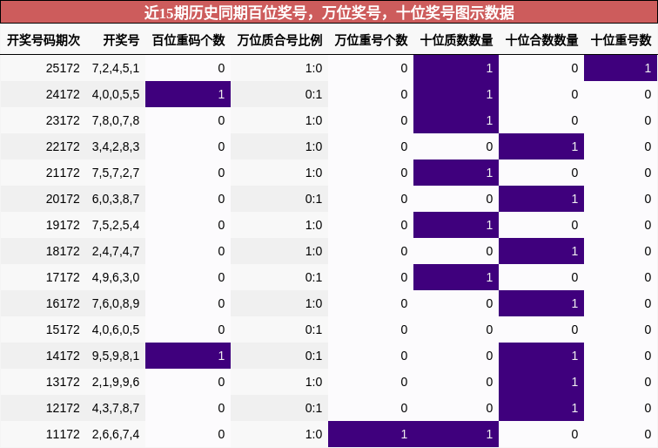The image size is (658, 448).
Task: Click the 万位重号个数 column header
Action: tap(371, 40)
